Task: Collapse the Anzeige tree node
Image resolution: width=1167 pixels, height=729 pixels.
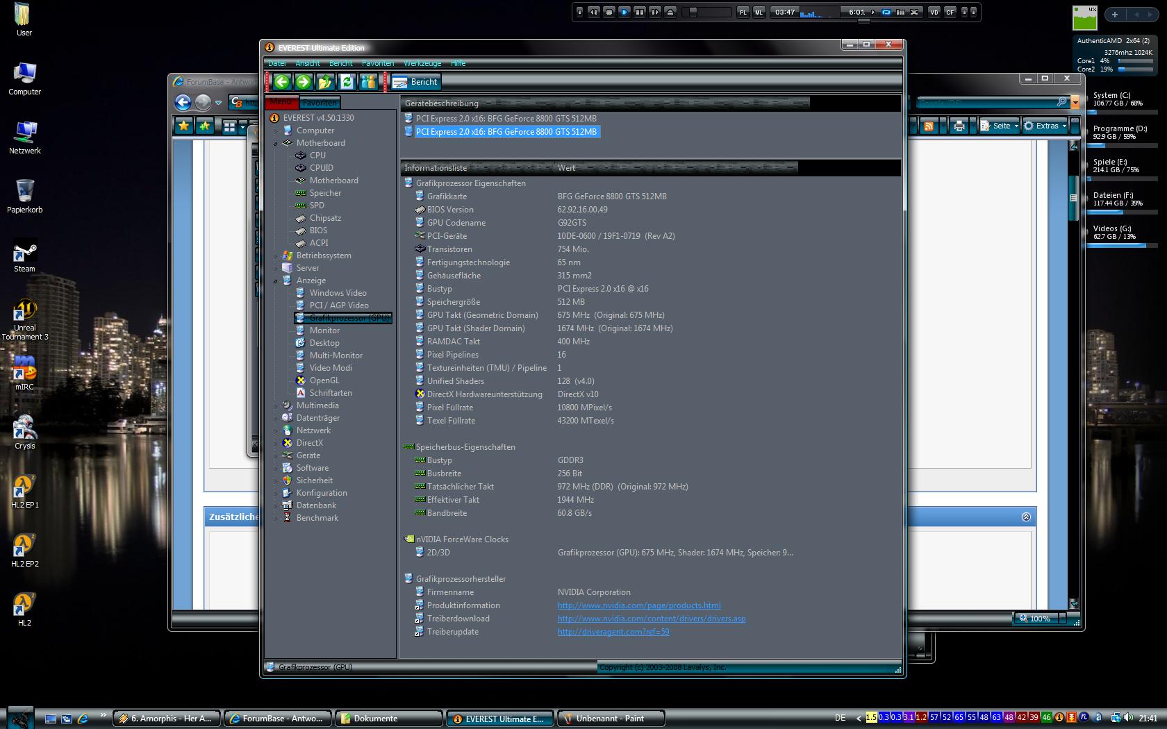Action: tap(276, 280)
